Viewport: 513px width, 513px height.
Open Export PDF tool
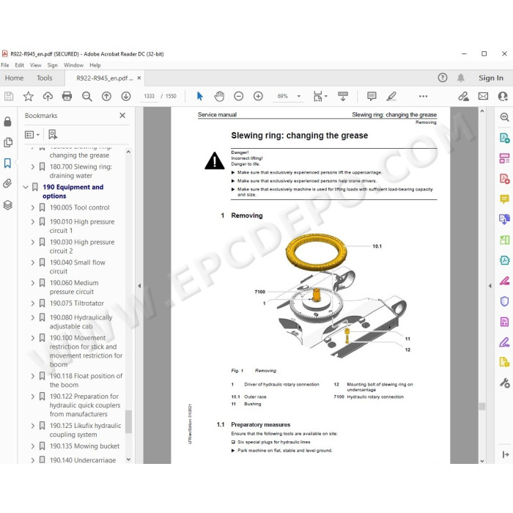click(504, 138)
